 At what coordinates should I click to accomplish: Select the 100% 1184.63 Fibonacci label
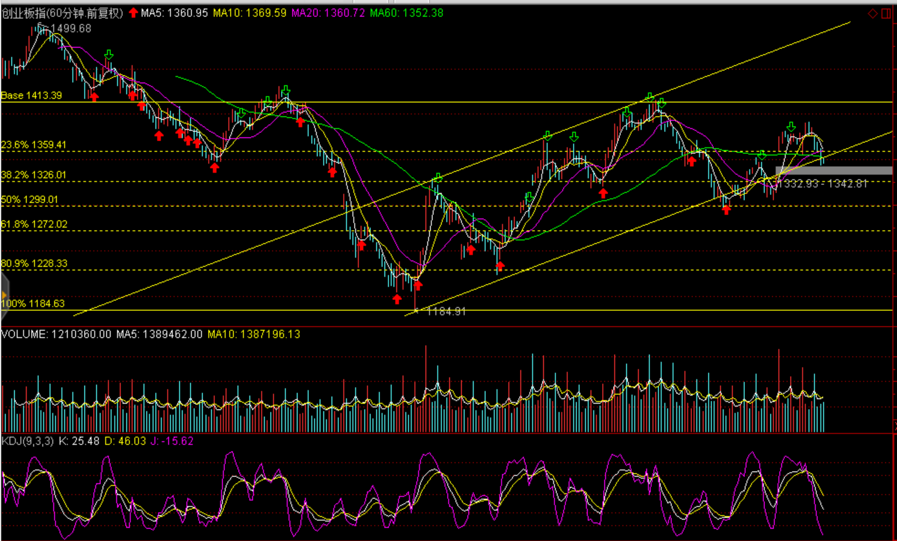33,304
